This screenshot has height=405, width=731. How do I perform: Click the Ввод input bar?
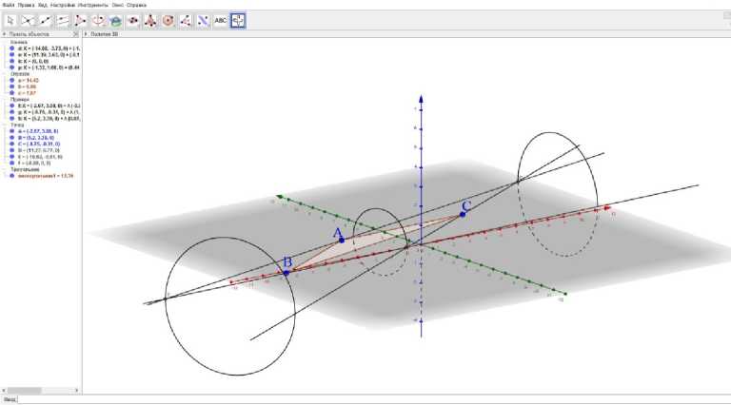373,399
